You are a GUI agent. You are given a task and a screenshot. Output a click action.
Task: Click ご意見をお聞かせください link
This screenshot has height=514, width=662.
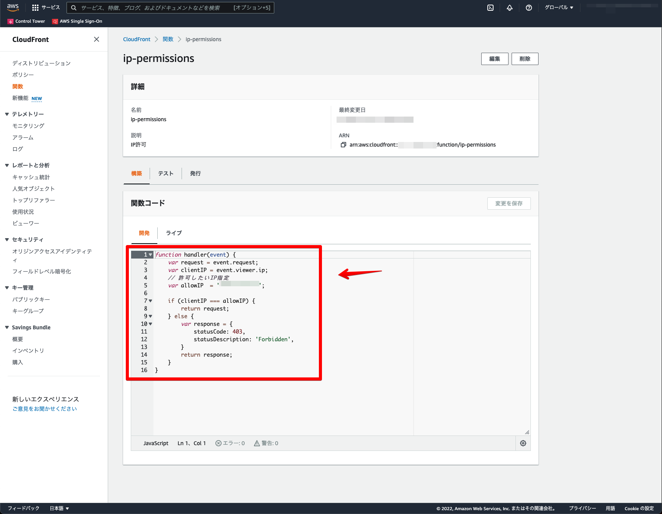[45, 409]
